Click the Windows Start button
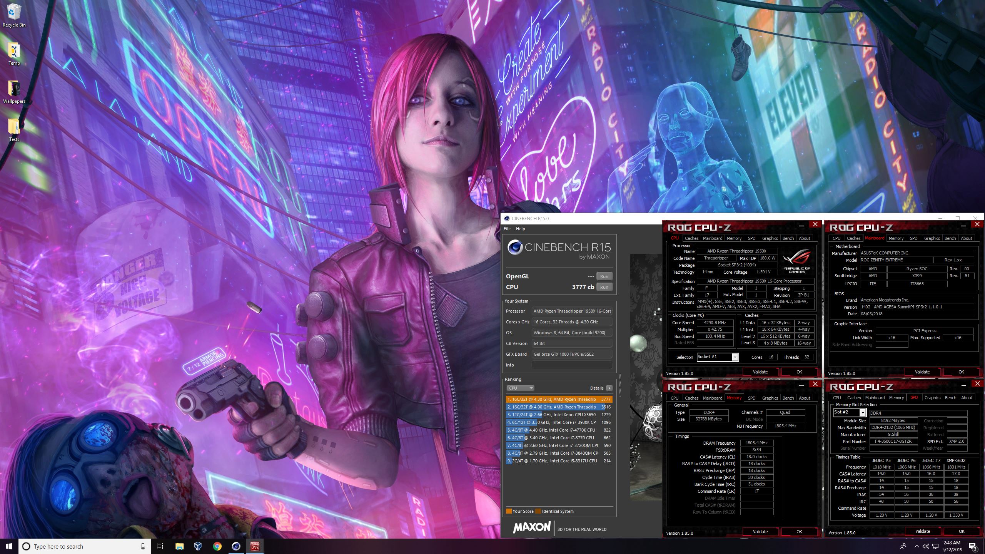This screenshot has height=554, width=985. 9,546
